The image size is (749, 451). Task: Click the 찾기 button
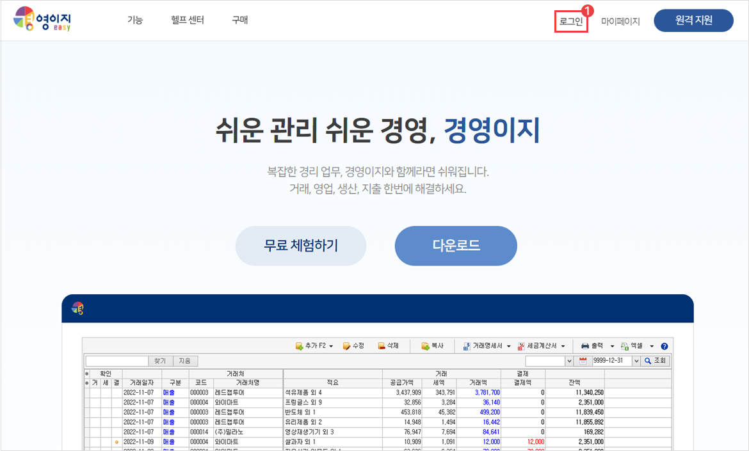160,361
